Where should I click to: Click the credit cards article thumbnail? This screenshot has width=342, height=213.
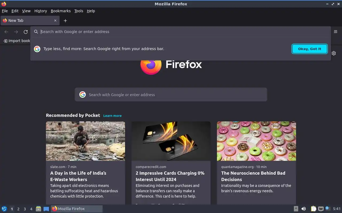(171, 141)
